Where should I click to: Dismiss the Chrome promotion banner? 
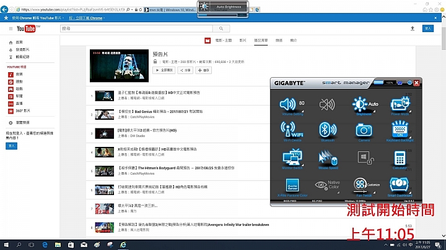[x=435, y=18]
